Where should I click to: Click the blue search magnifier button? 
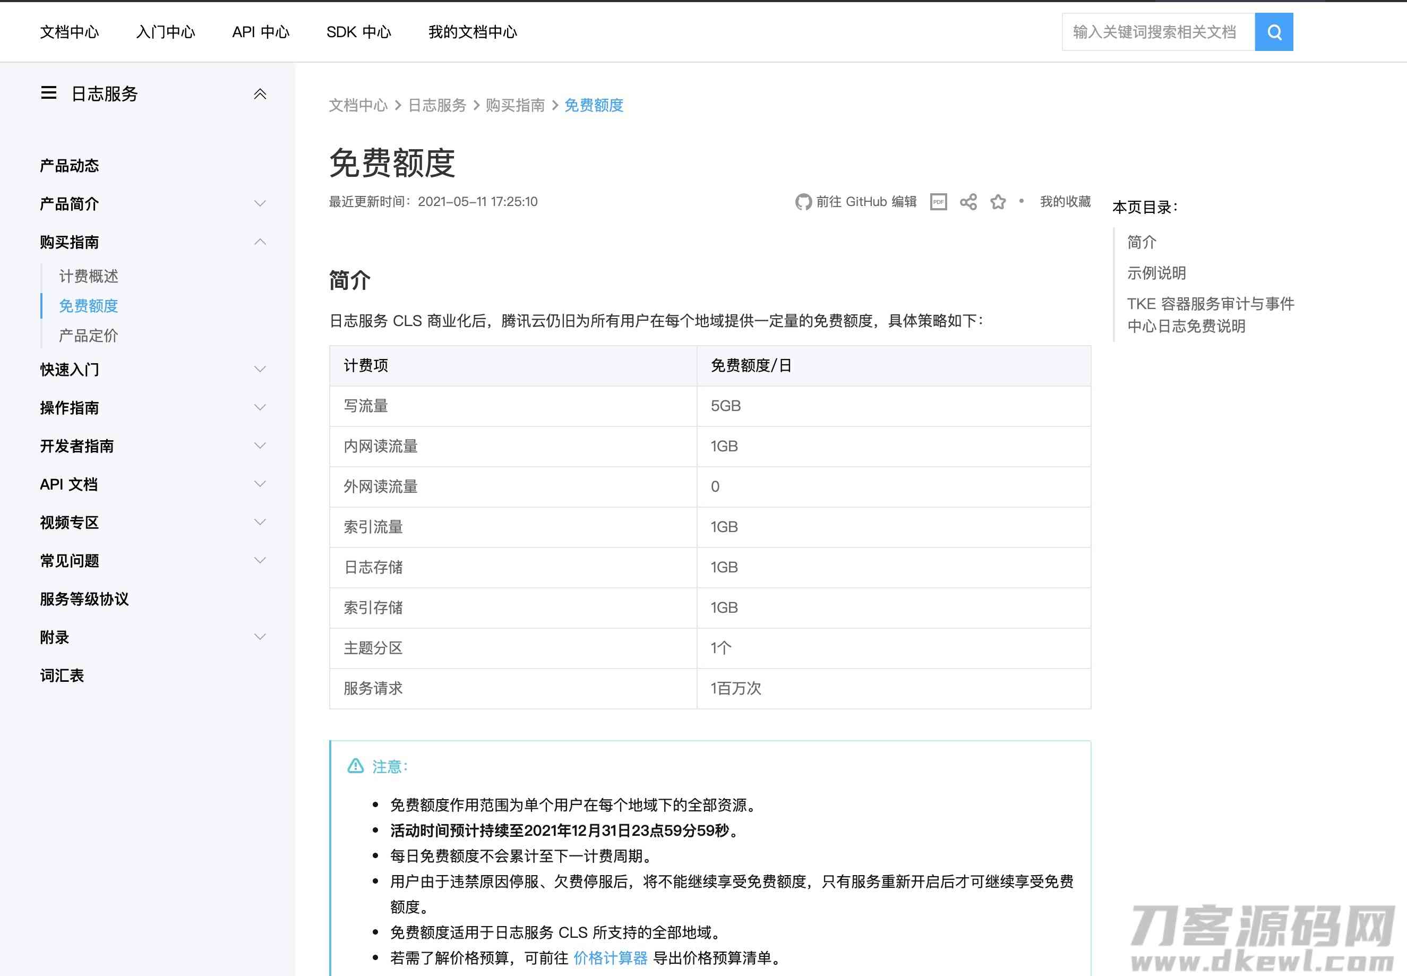pyautogui.click(x=1274, y=32)
